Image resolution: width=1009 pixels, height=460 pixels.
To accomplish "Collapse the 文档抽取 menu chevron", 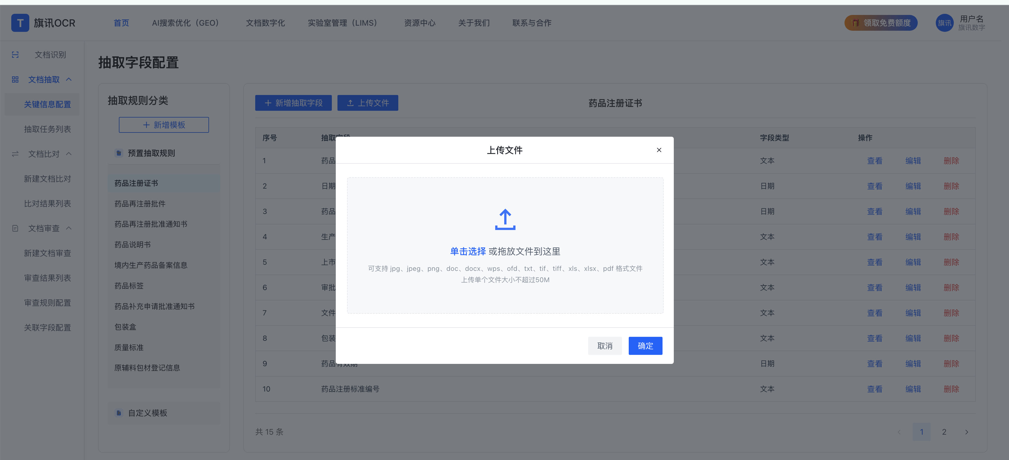I will 69,79.
